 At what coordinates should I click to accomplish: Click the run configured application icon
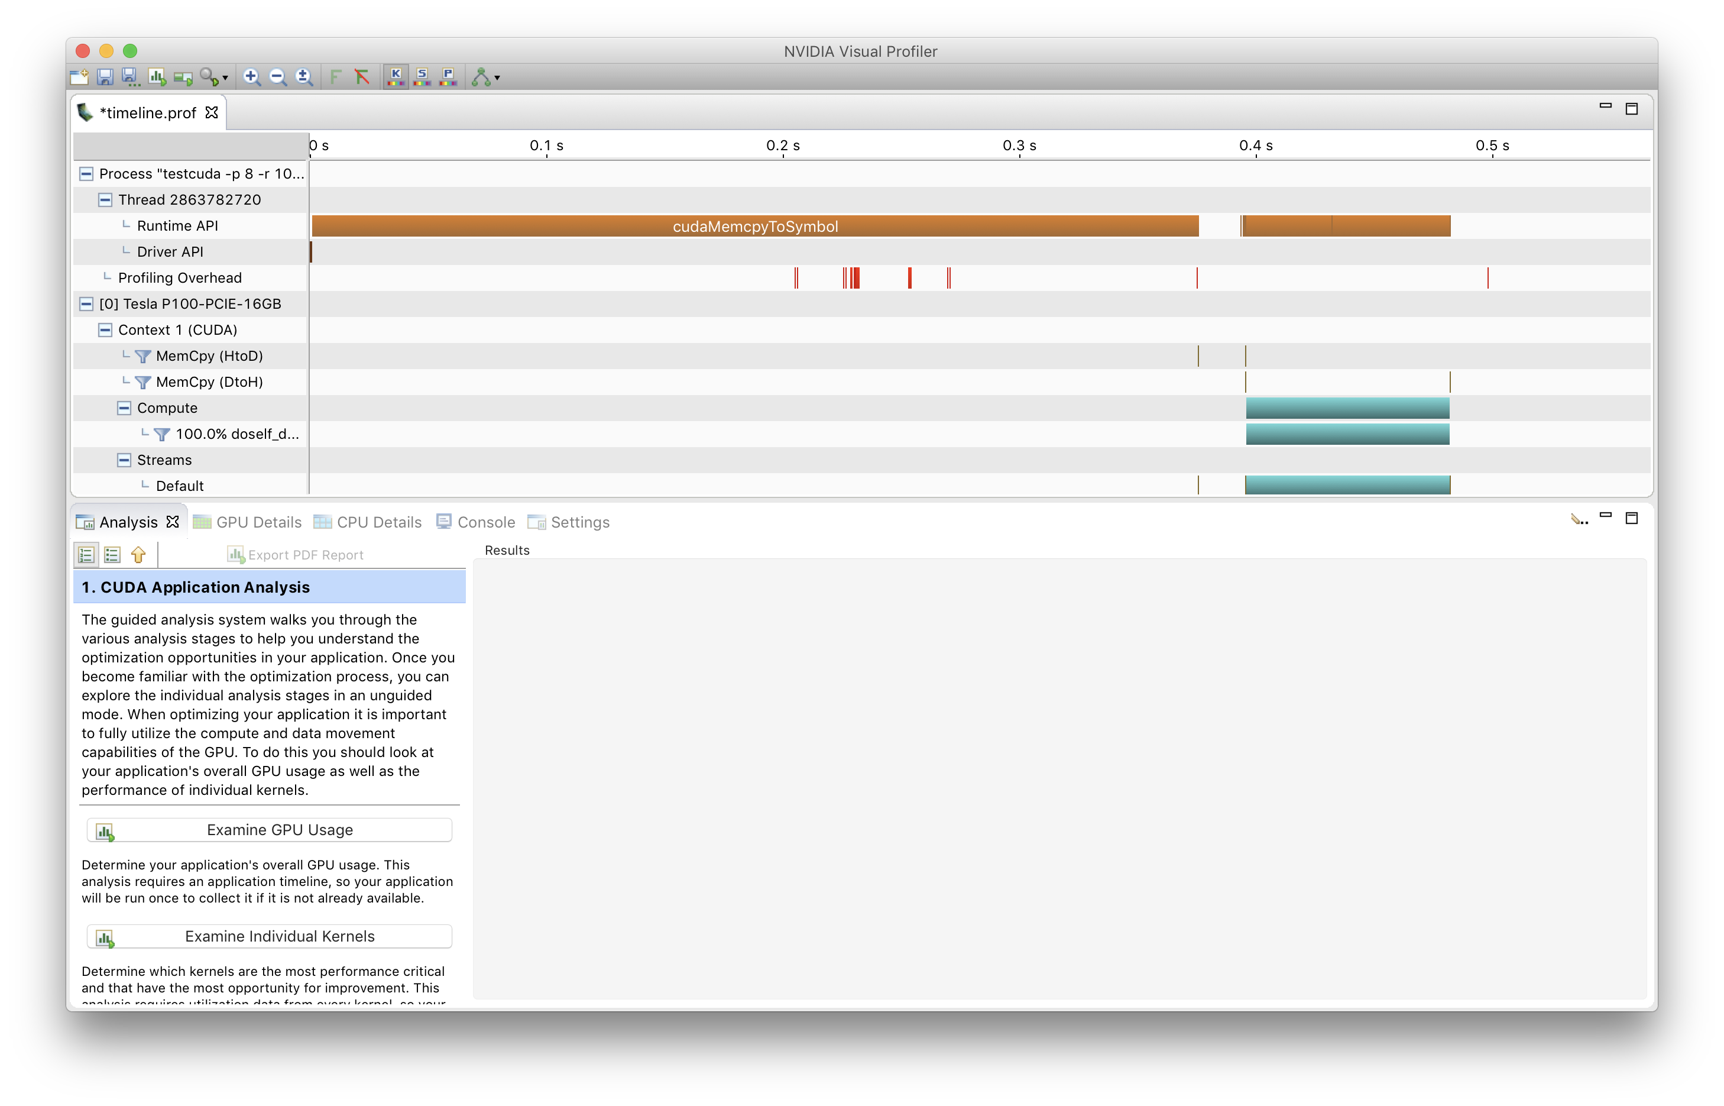click(183, 77)
